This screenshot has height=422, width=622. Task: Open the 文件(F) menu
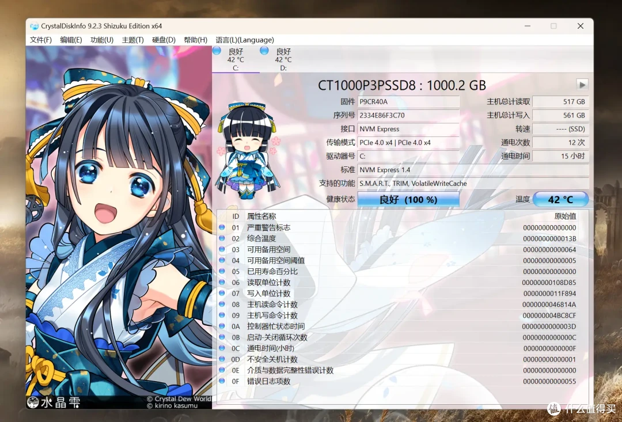(40, 40)
